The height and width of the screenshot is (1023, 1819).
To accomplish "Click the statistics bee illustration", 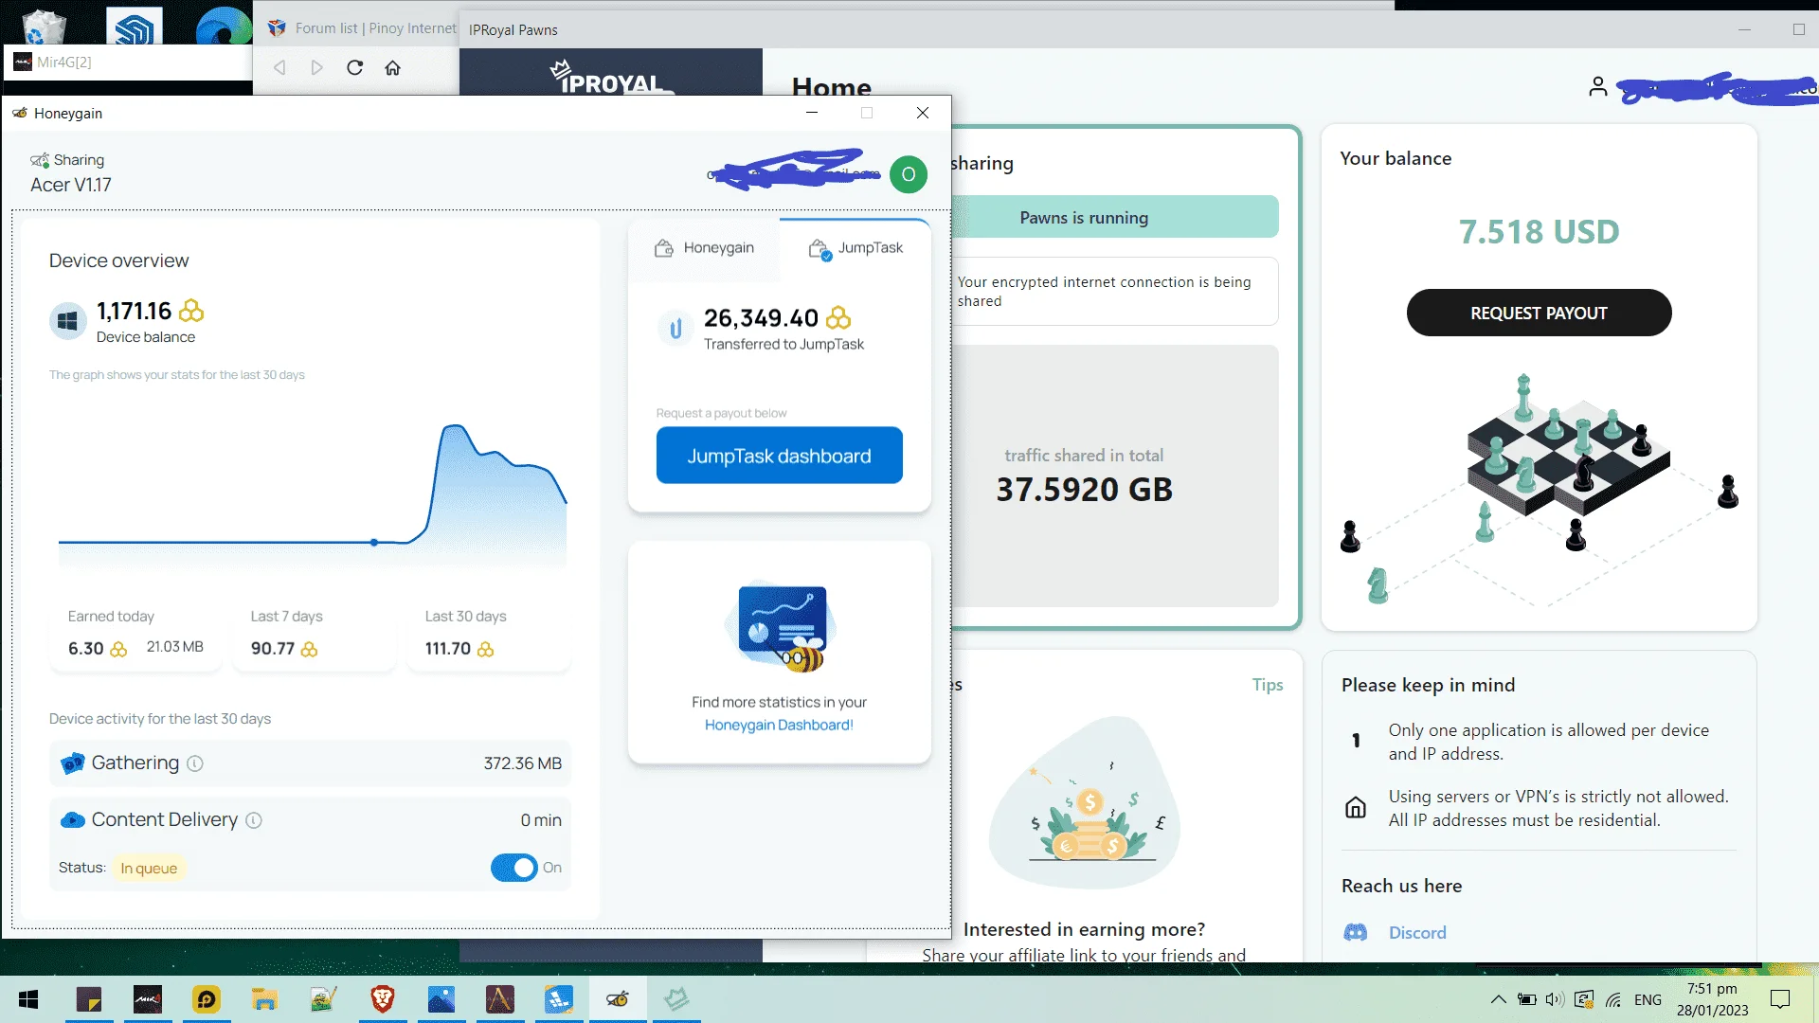I will [x=780, y=628].
